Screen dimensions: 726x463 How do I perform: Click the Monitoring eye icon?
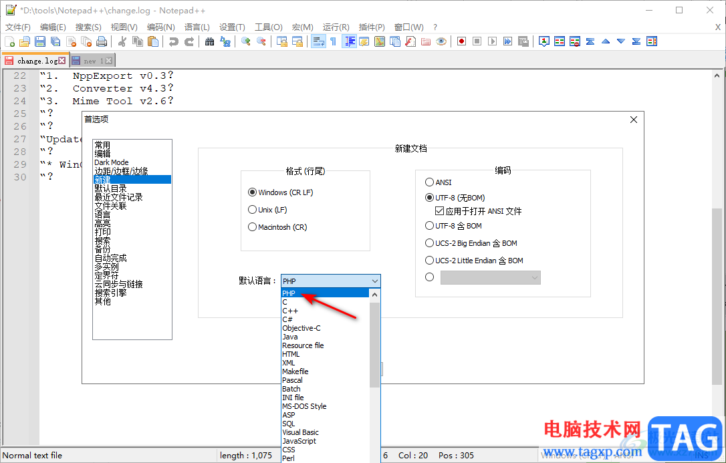click(441, 41)
